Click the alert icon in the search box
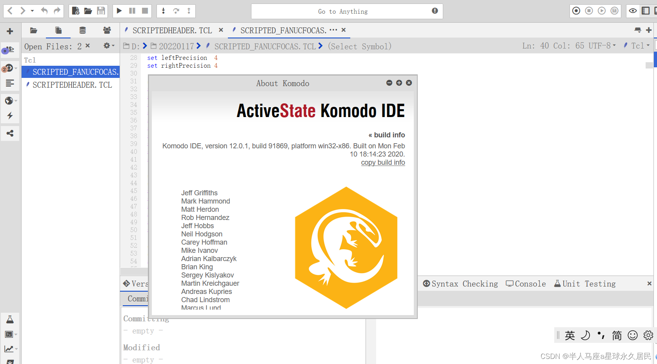This screenshot has height=364, width=657. point(435,11)
